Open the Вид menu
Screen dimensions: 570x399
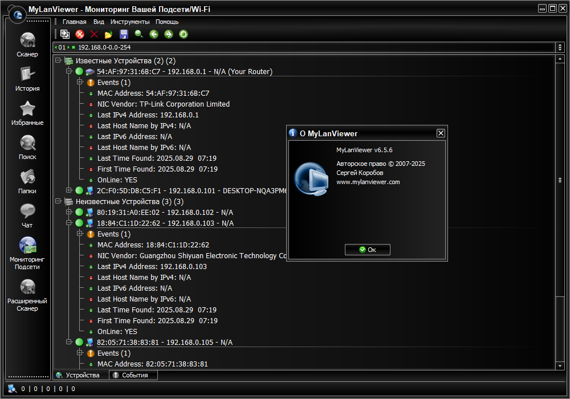[99, 22]
